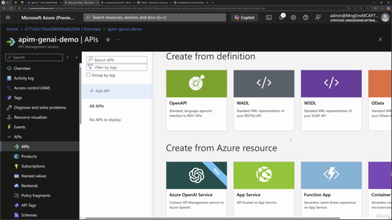This screenshot has width=392, height=220.
Task: Open apim-genai-demo breadcrumb link
Action: pos(124,29)
